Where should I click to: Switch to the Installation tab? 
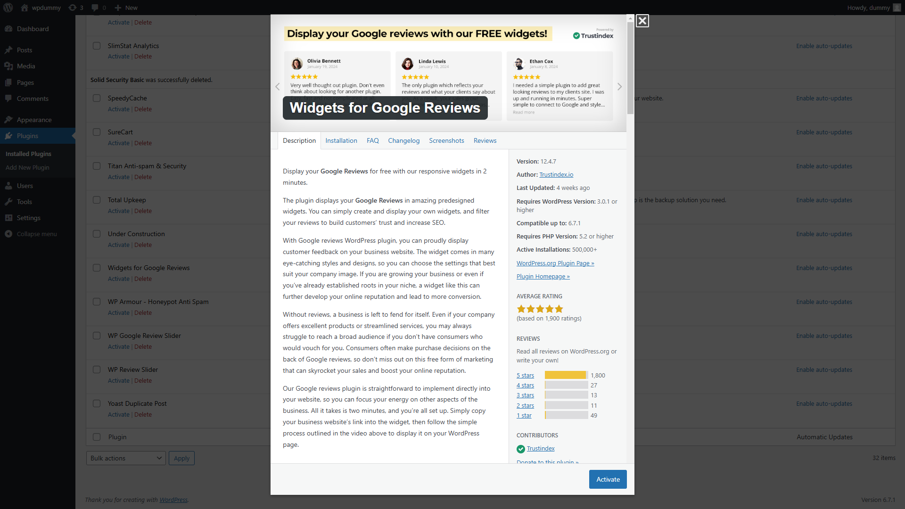pyautogui.click(x=341, y=140)
